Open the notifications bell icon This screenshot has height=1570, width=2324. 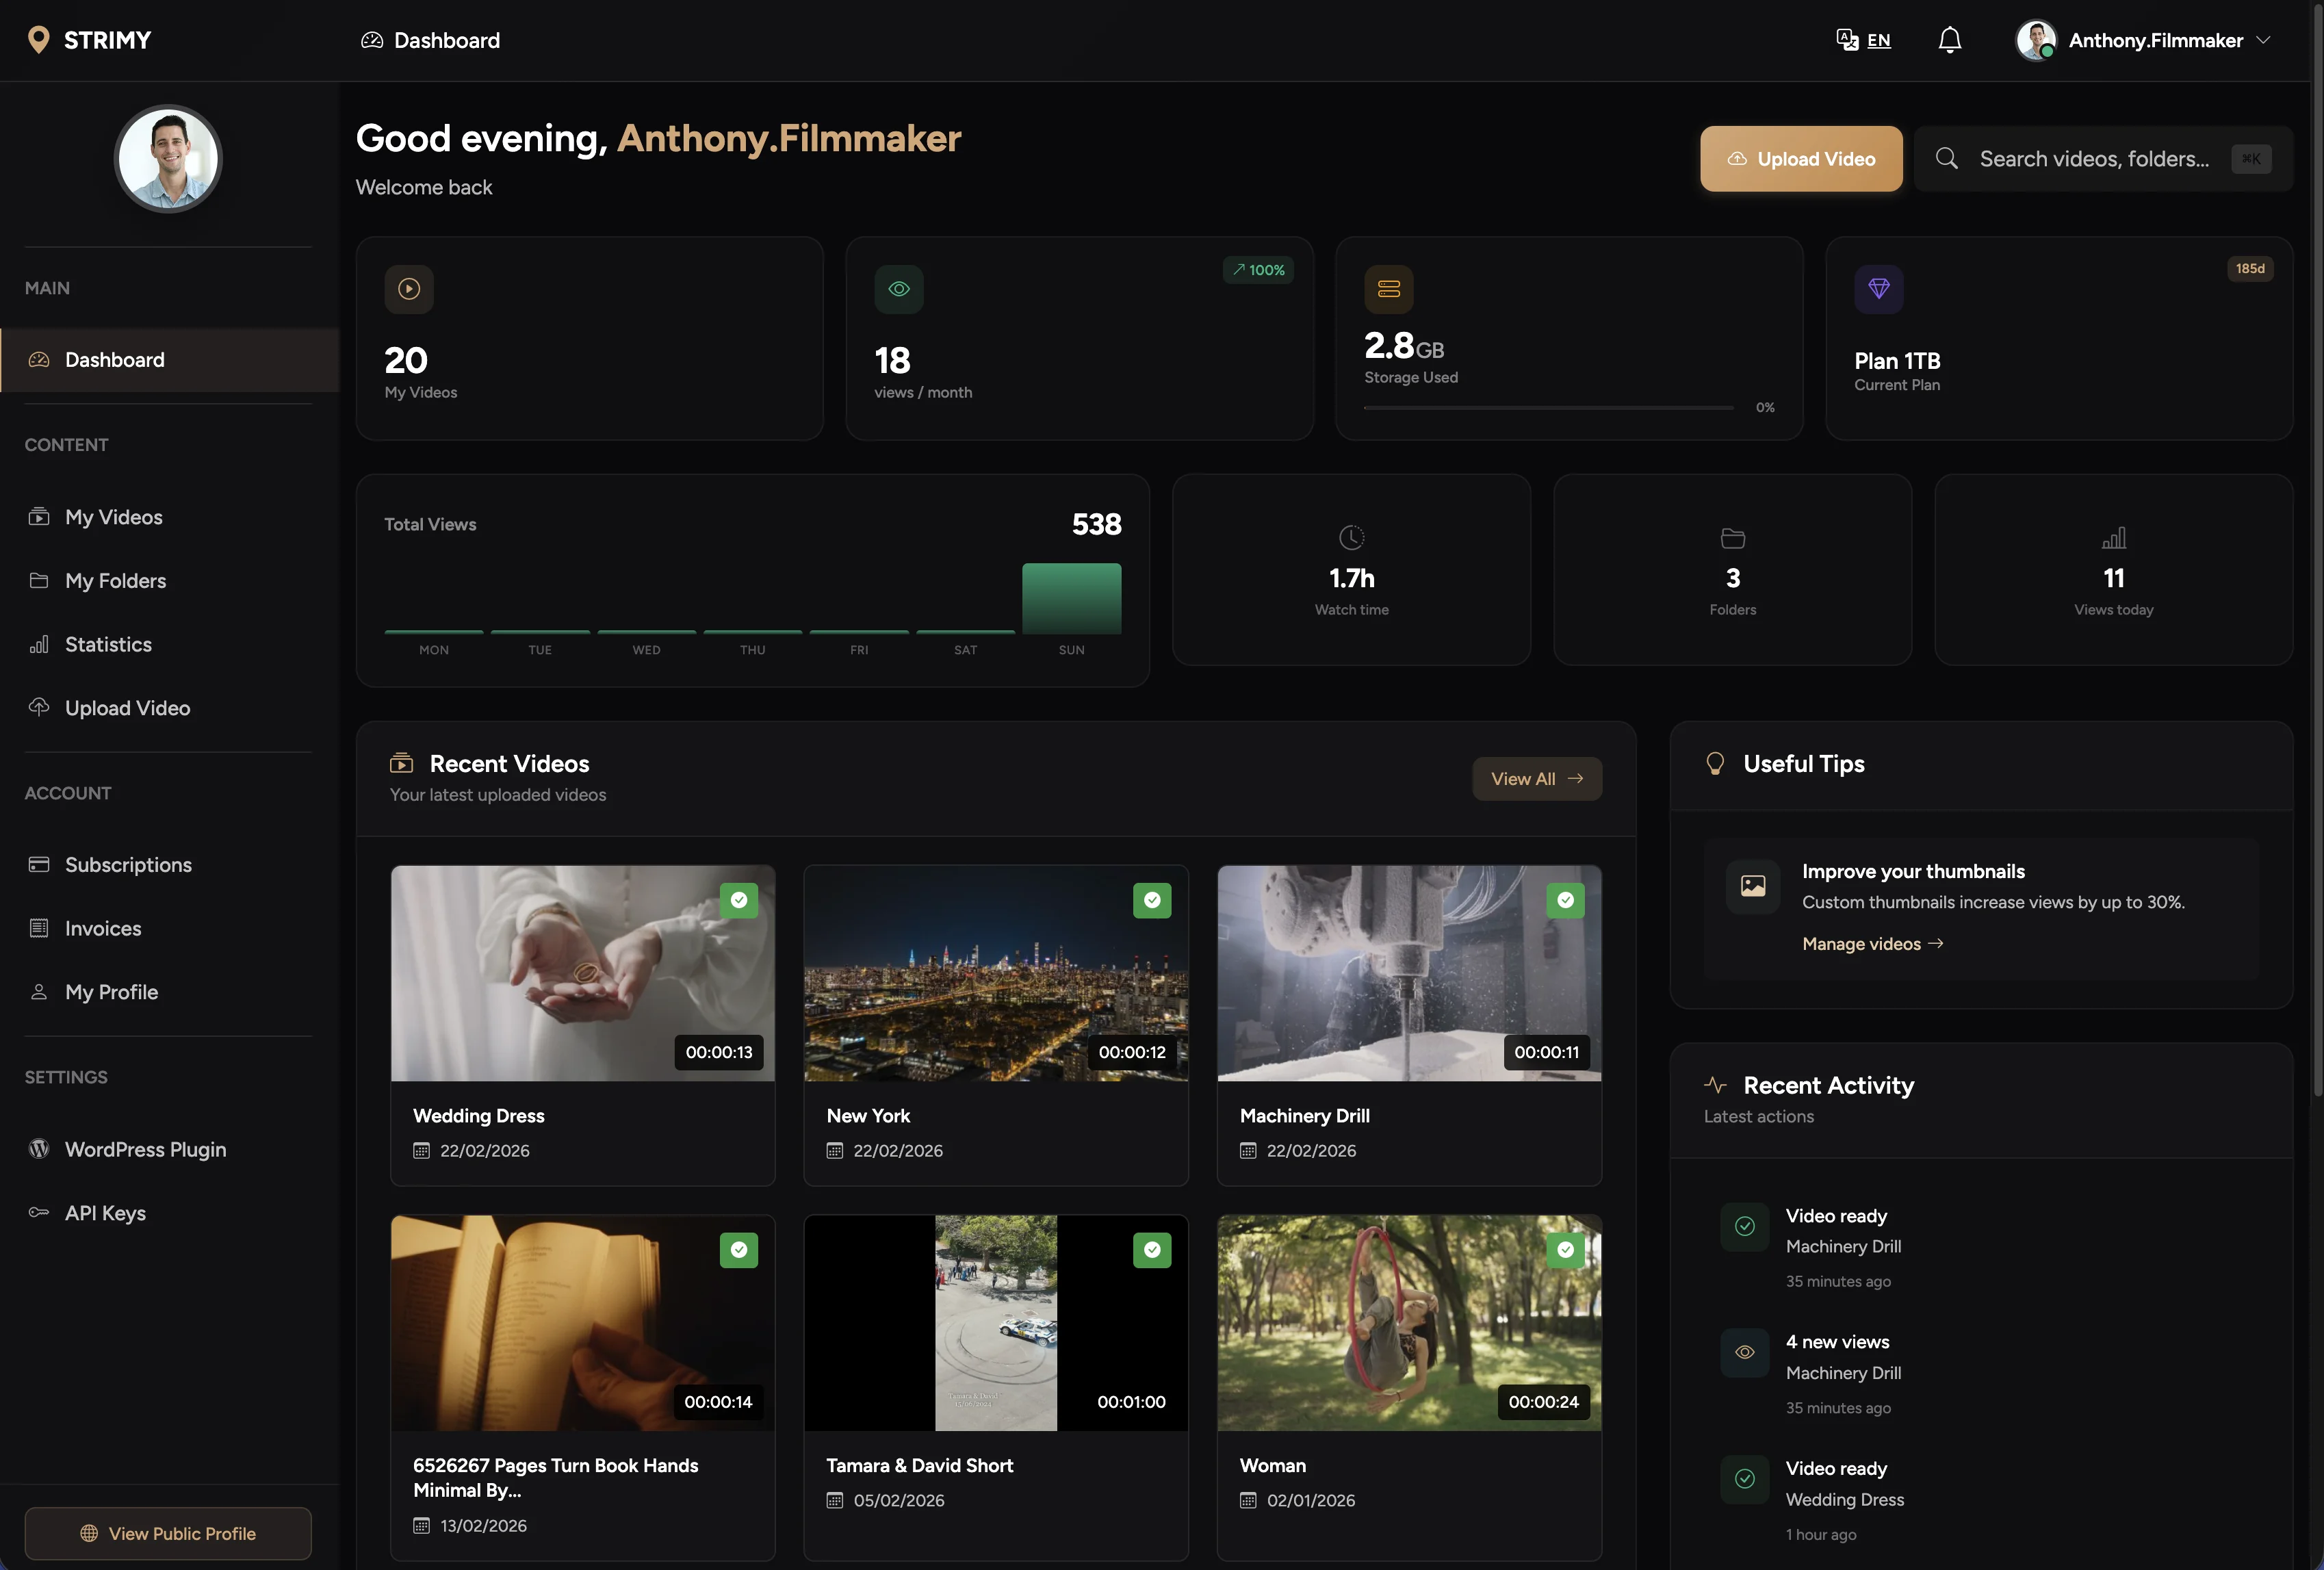[x=1949, y=40]
